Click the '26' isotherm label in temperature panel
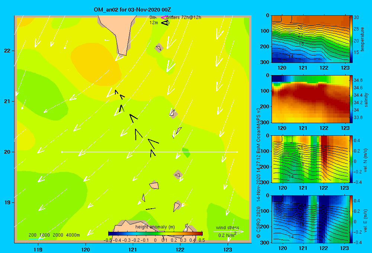The image size is (372, 253). pyautogui.click(x=300, y=27)
